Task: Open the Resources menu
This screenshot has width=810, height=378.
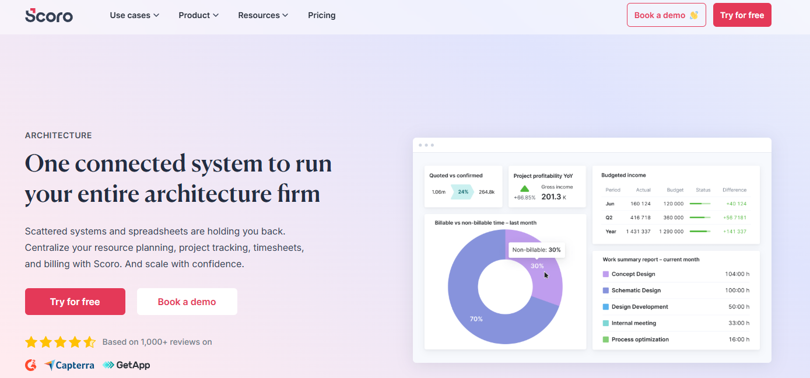Action: [263, 15]
